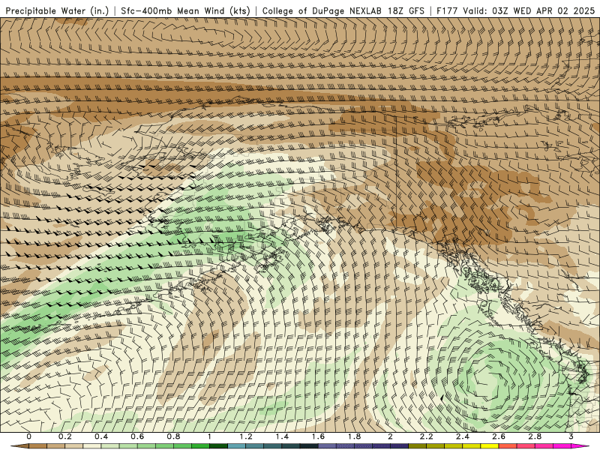Click the colorbar label '2'
The width and height of the screenshot is (600, 450).
point(390,437)
